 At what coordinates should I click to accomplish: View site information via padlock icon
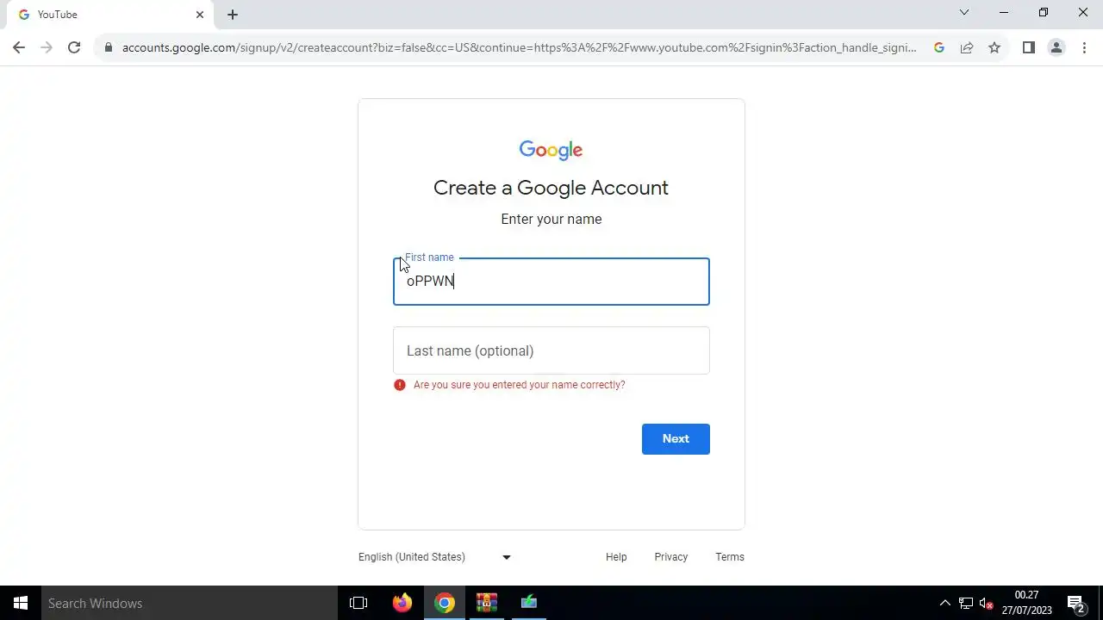109,48
